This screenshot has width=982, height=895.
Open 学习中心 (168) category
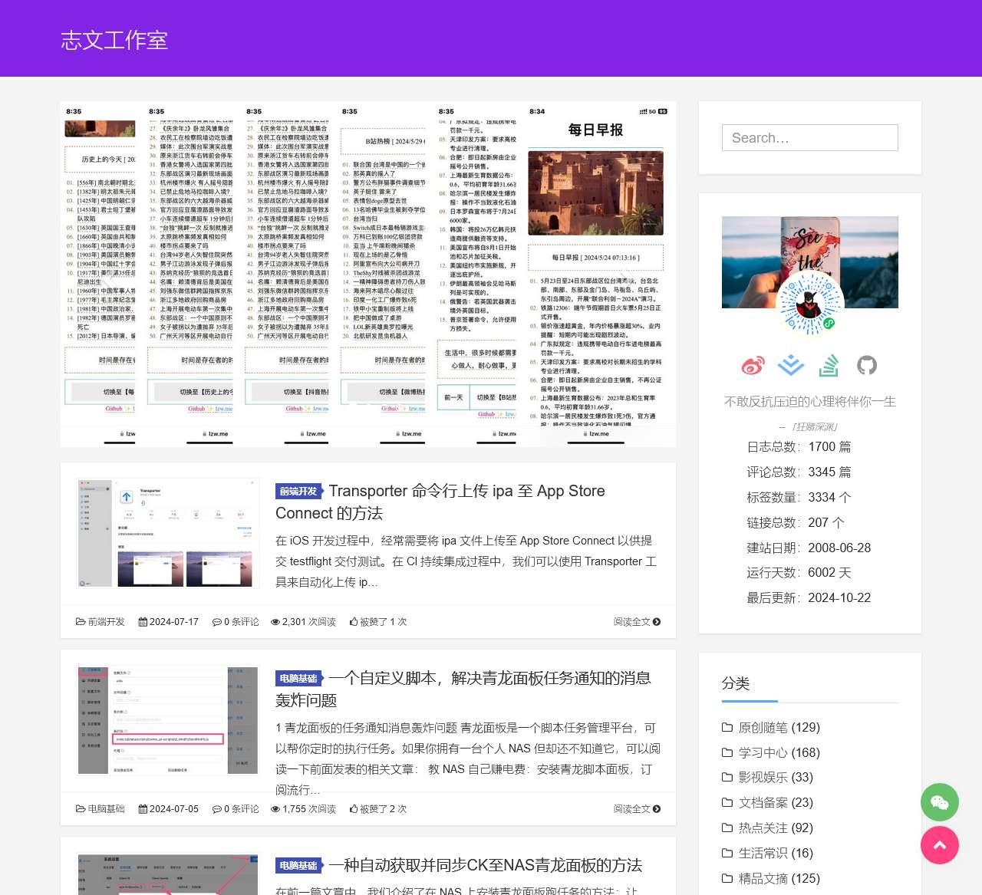tap(779, 752)
